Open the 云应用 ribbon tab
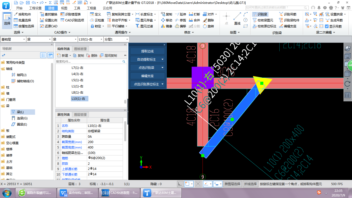 pos(107,8)
